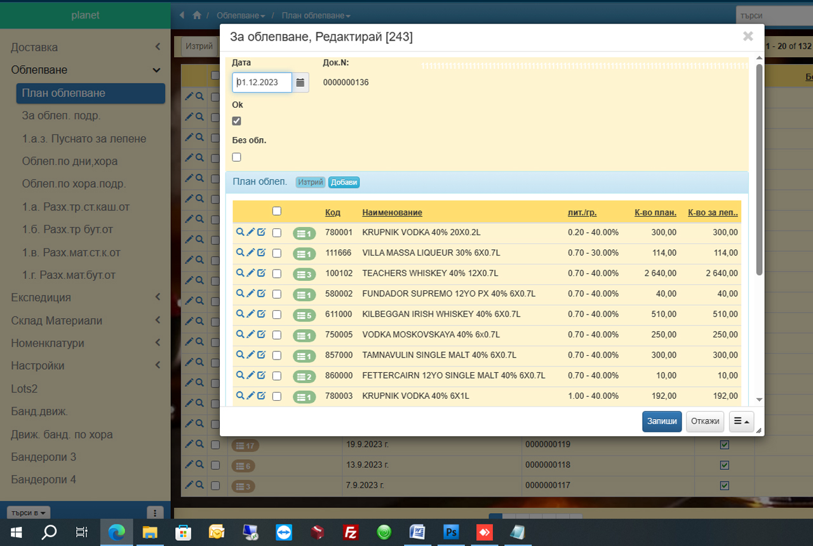The height and width of the screenshot is (546, 813).
Task: Click Добави button in План облеп. panel
Action: pyautogui.click(x=344, y=182)
